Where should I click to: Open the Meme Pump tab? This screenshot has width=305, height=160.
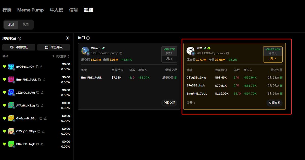click(30, 10)
